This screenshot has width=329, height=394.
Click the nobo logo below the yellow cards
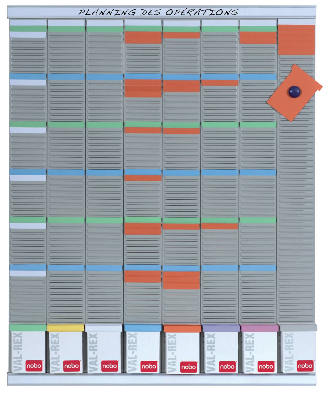pyautogui.click(x=72, y=366)
